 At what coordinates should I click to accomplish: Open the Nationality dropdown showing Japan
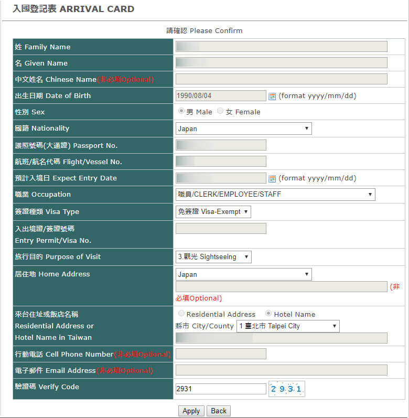(x=243, y=128)
